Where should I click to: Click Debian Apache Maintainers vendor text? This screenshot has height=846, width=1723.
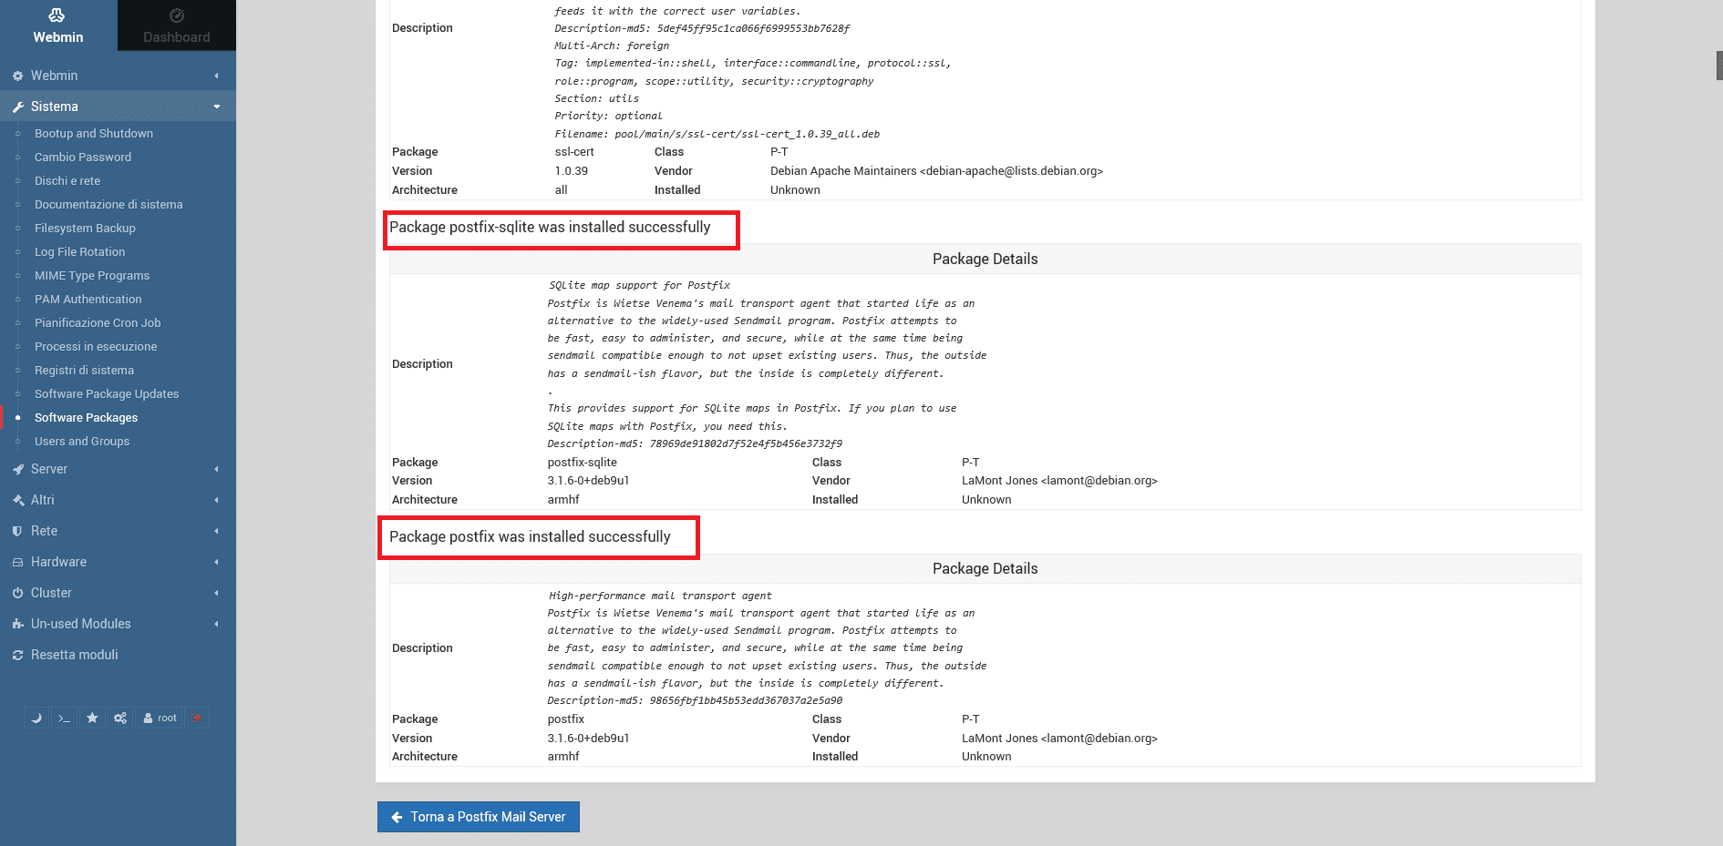tap(936, 171)
